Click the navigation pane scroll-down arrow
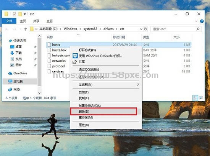210x156 pixels. point(39,93)
